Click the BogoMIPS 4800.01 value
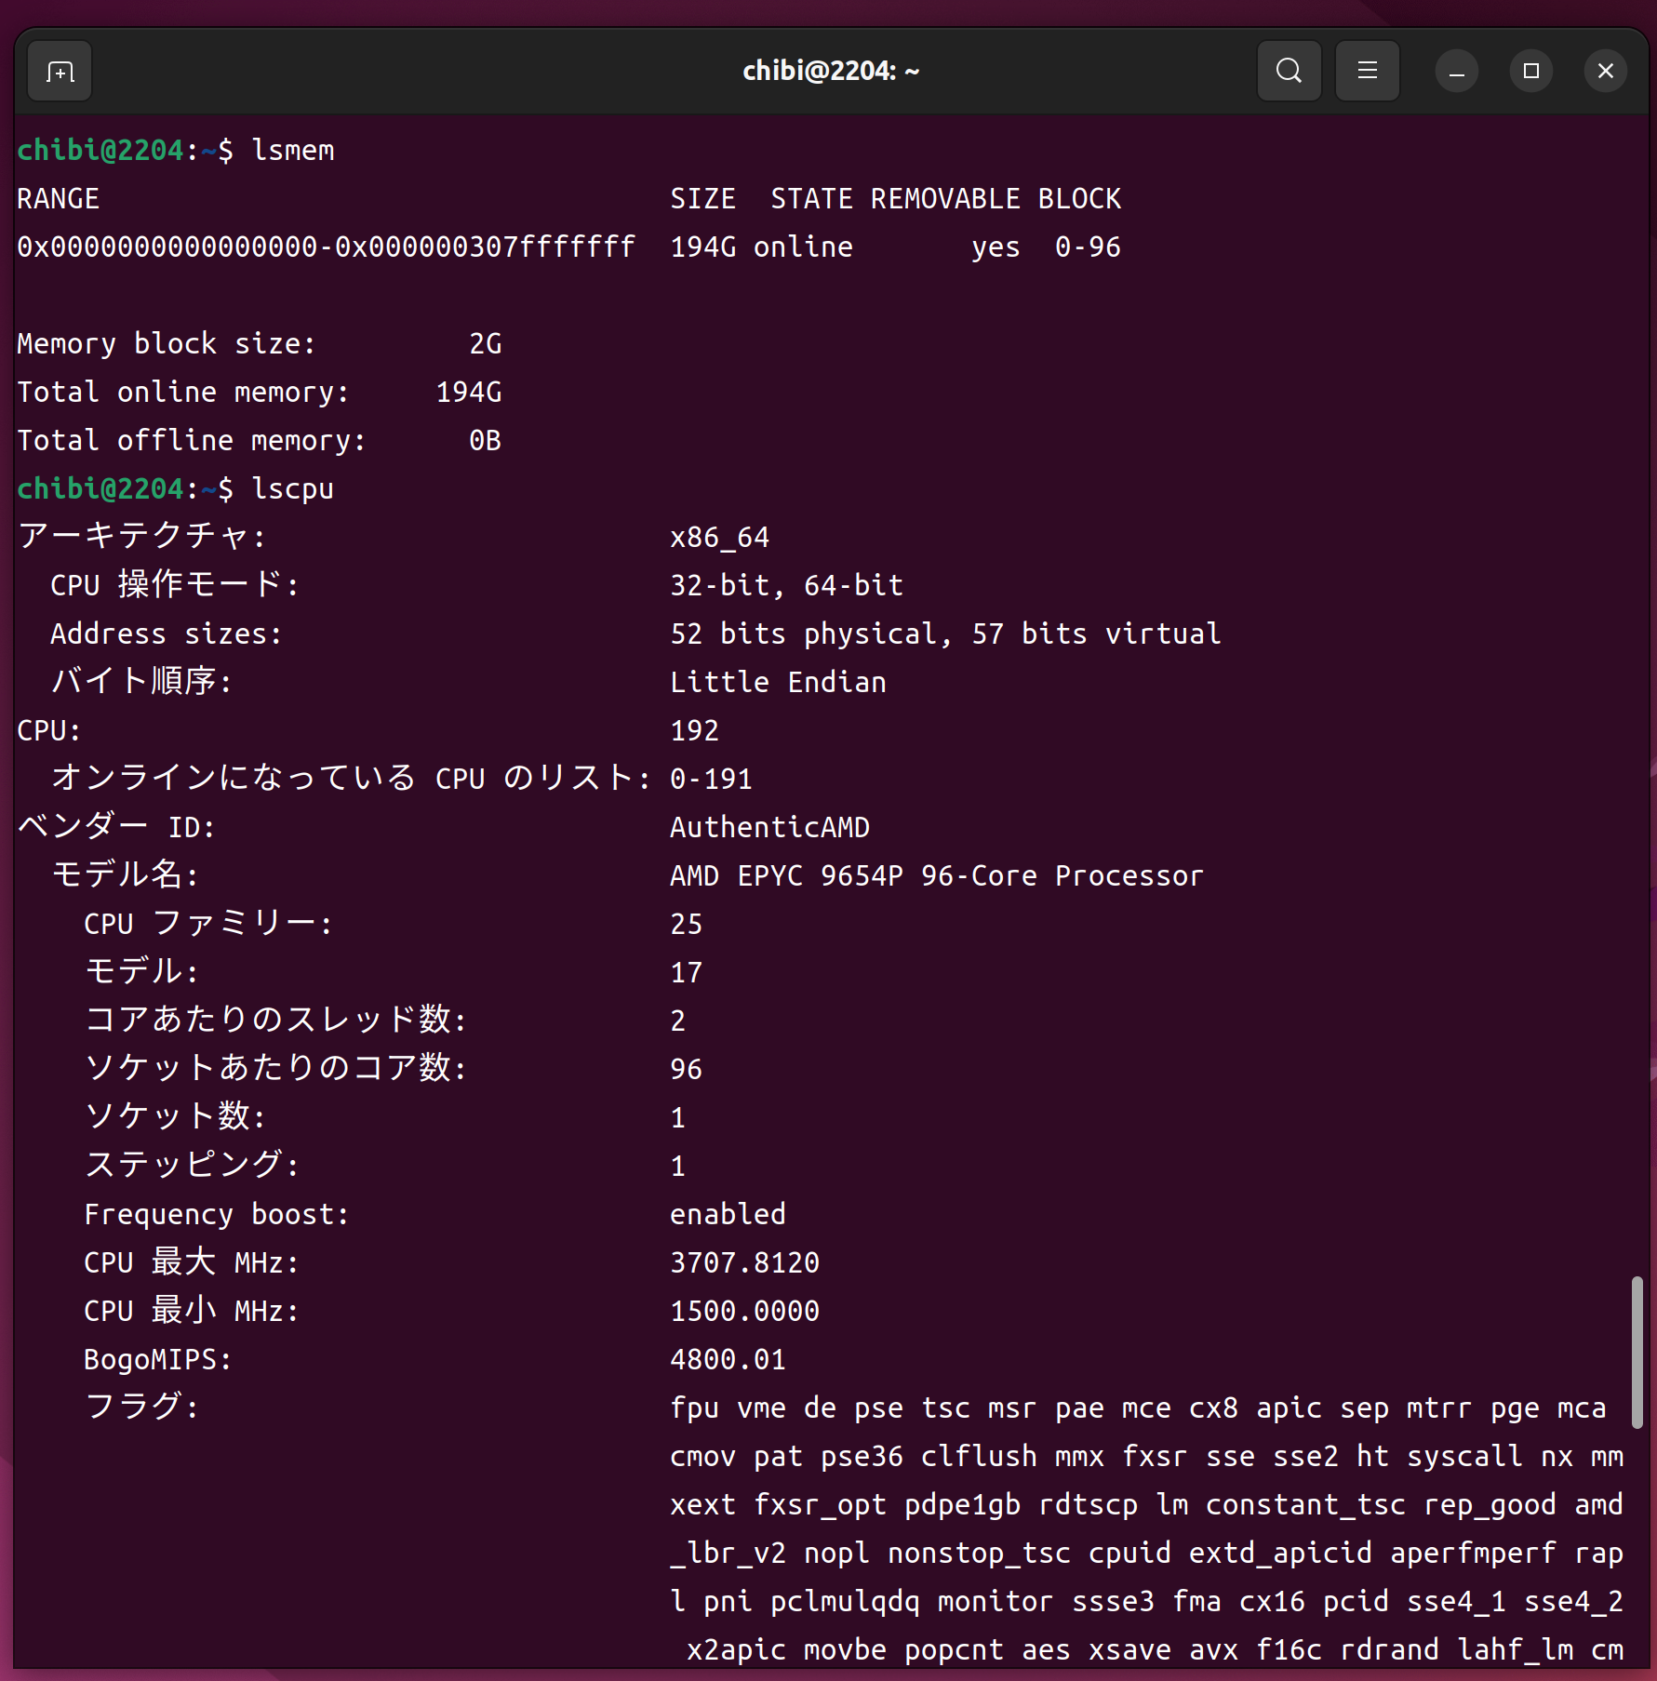Viewport: 1657px width, 1681px height. (728, 1359)
